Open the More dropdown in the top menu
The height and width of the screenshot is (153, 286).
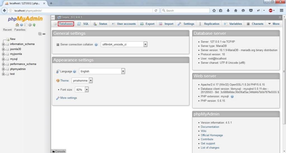274,24
